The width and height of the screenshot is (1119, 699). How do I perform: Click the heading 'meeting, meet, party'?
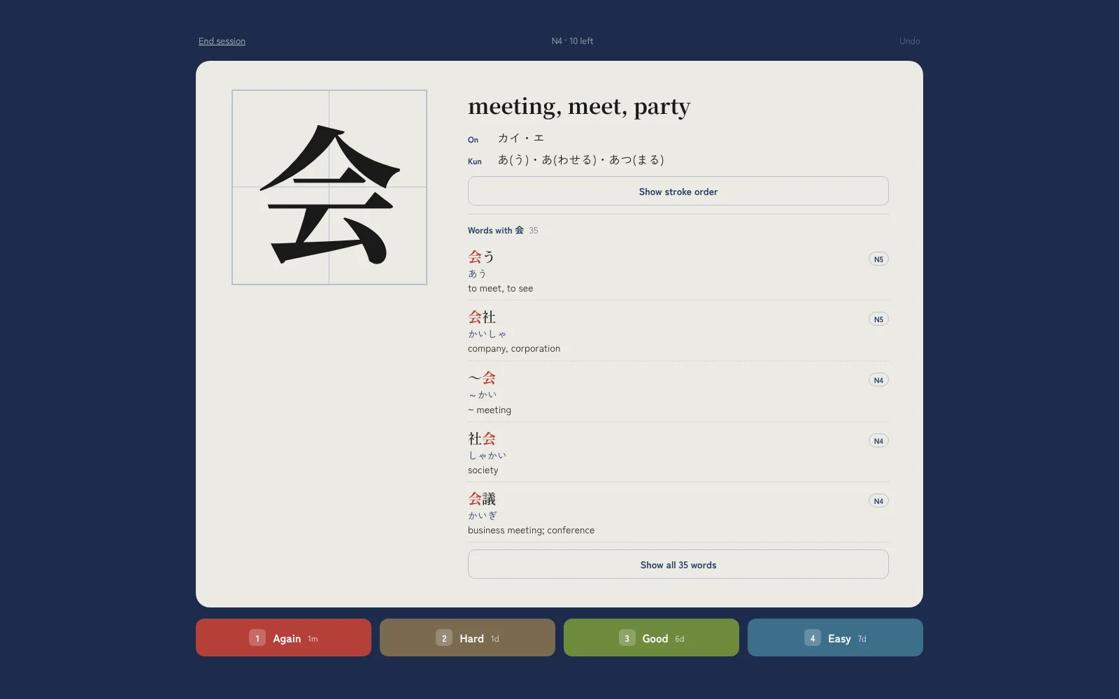point(579,106)
